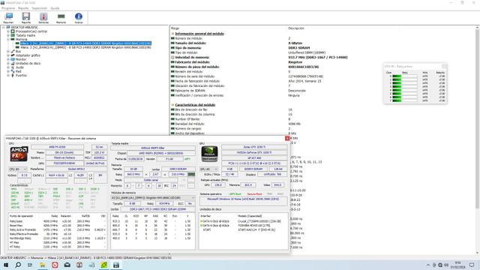This screenshot has height=270, width=480.
Task: Open the notification center icon
Action: pyautogui.click(x=472, y=265)
